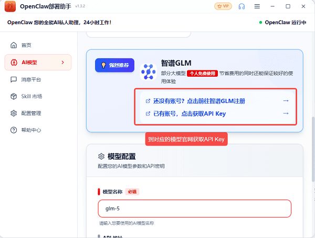Expand the AI模型 chevron arrow
This screenshot has height=238, width=315.
point(62,63)
